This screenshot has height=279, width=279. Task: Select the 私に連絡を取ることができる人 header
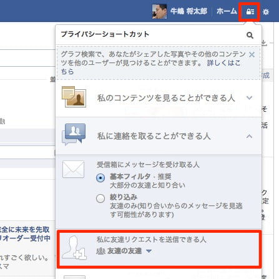coord(159,136)
